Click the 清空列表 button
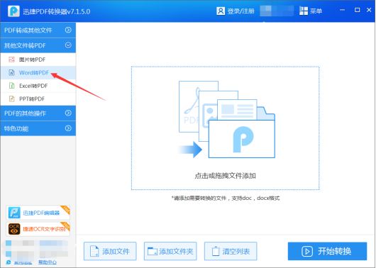376x268 pixels. coord(231,251)
